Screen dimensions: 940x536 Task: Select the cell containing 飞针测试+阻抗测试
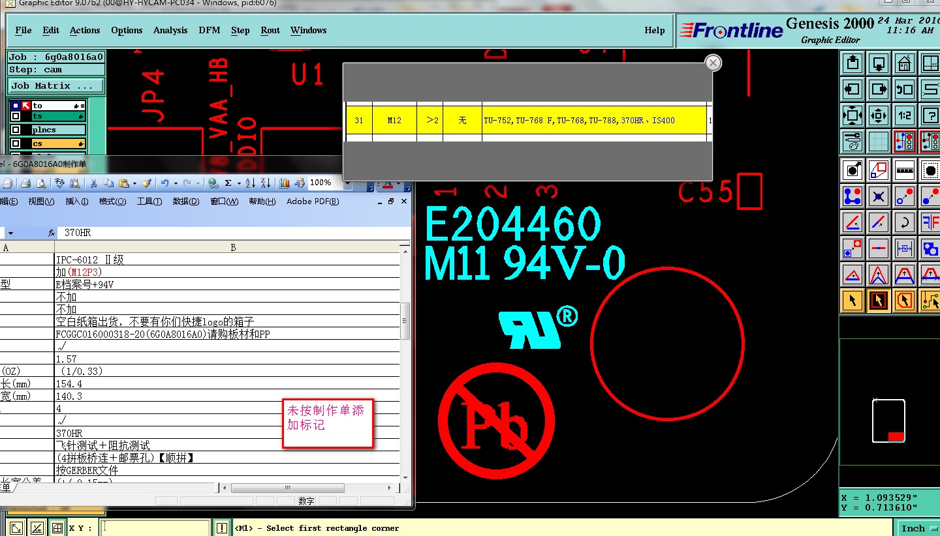(x=227, y=445)
